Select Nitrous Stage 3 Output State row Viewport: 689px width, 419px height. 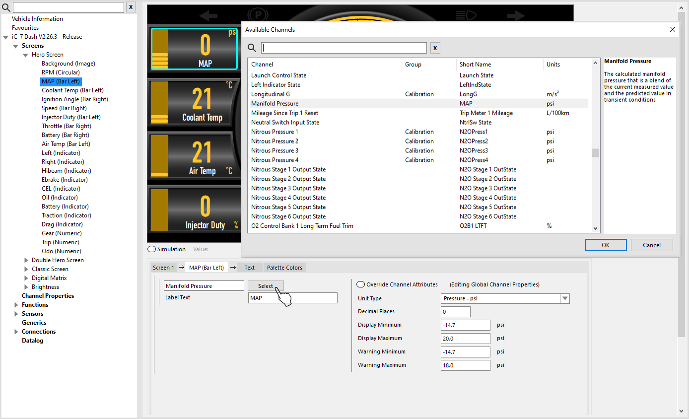(x=418, y=189)
